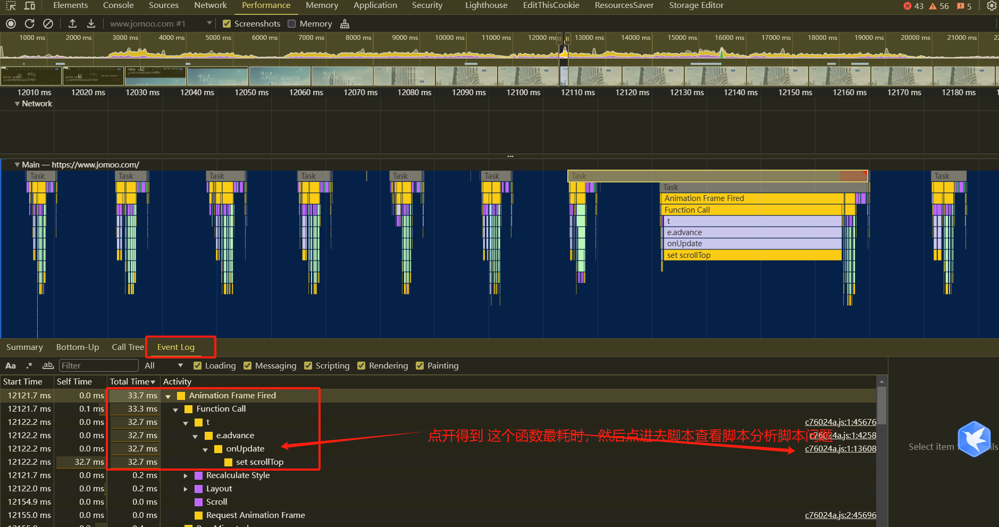
Task: Open the Security tab
Action: [x=427, y=5]
